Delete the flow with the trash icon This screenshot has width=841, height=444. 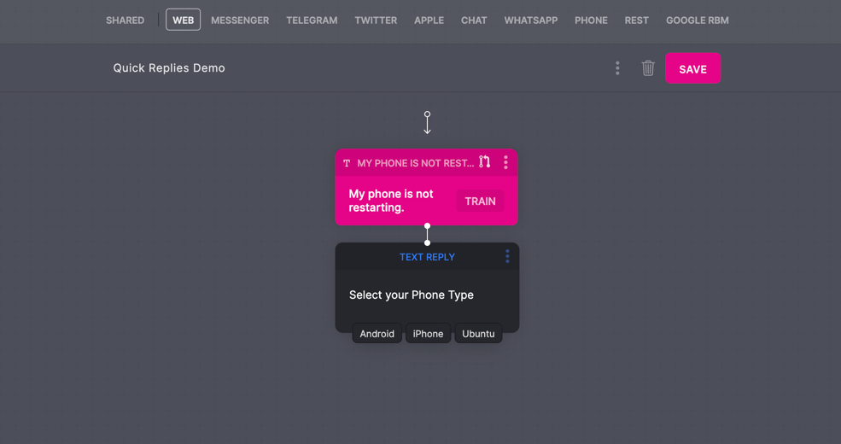click(x=648, y=68)
